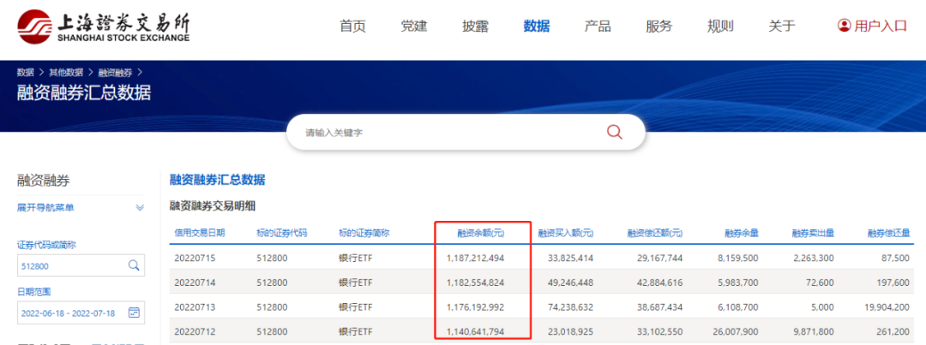Image resolution: width=926 pixels, height=345 pixels.
Task: Click the short repayment value 19,904,200
Action: (x=887, y=306)
